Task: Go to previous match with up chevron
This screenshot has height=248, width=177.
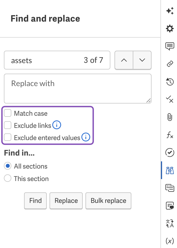Action: coord(124,60)
